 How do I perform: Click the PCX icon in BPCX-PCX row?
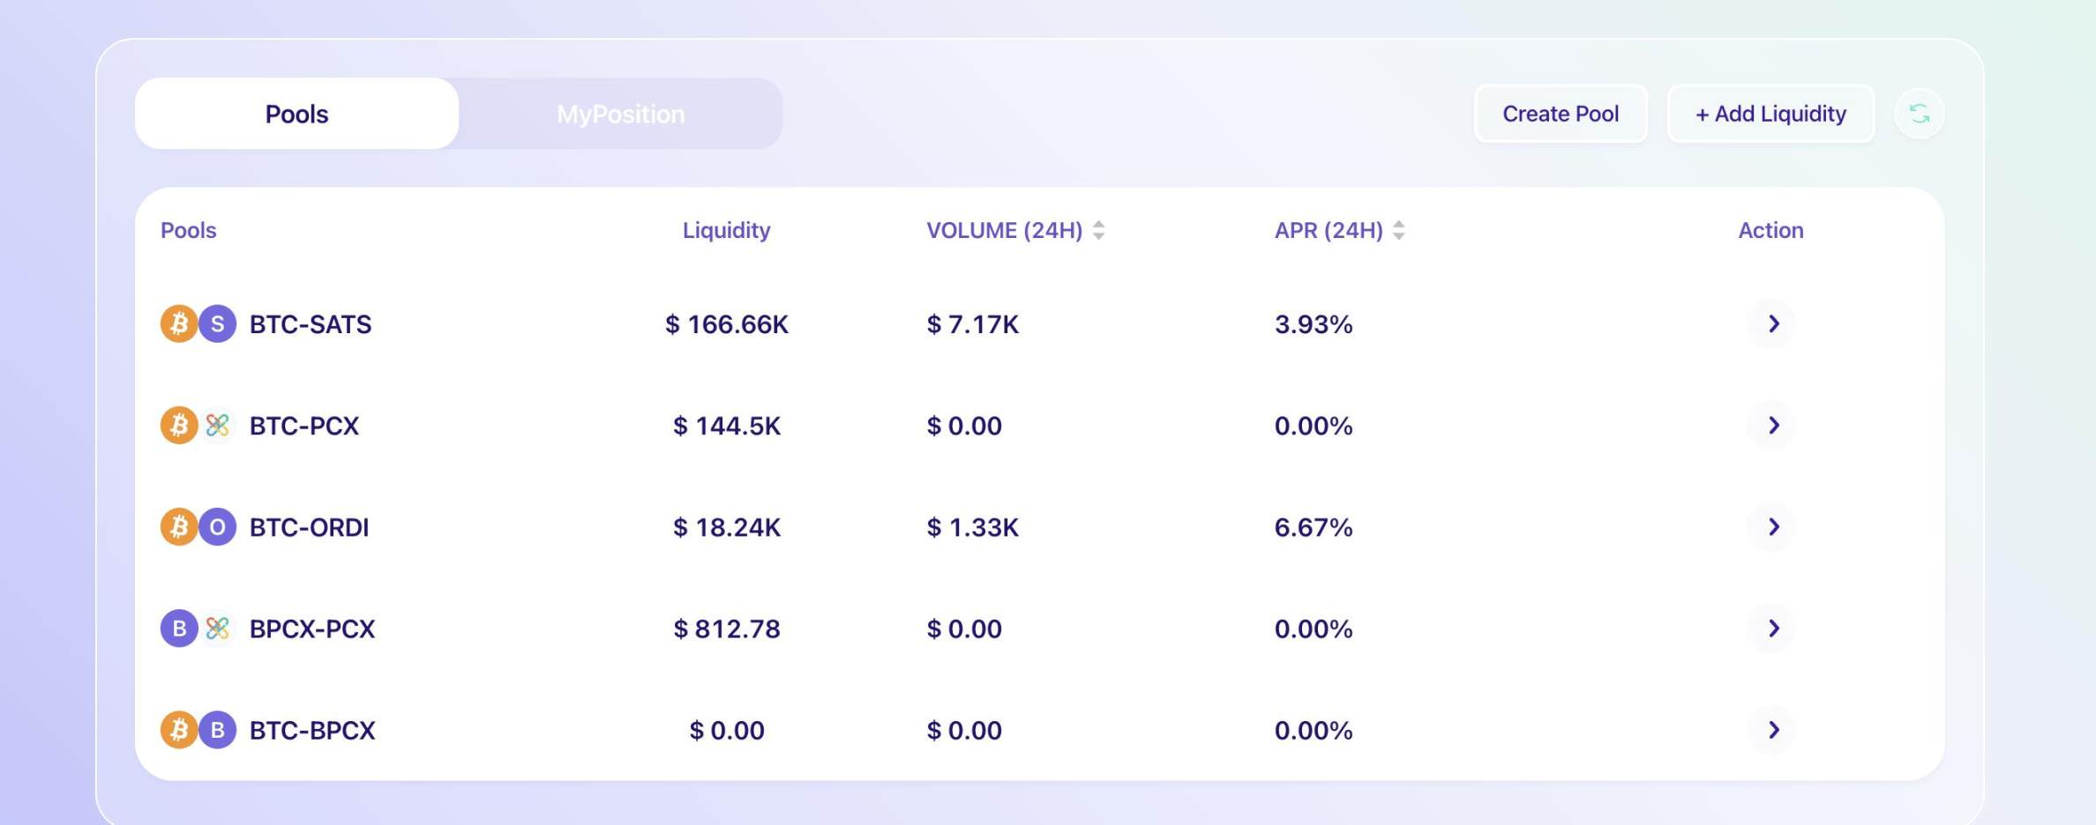217,628
